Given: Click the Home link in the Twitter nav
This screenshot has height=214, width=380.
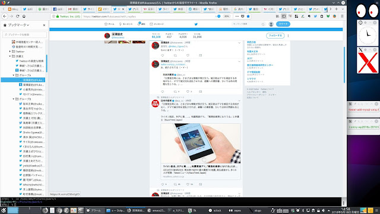Looking at the screenshot, I should (x=109, y=24).
